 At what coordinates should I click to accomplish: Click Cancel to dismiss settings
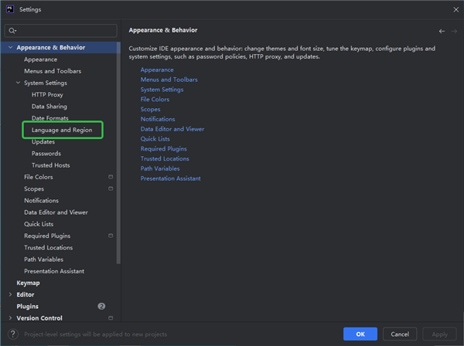point(400,334)
